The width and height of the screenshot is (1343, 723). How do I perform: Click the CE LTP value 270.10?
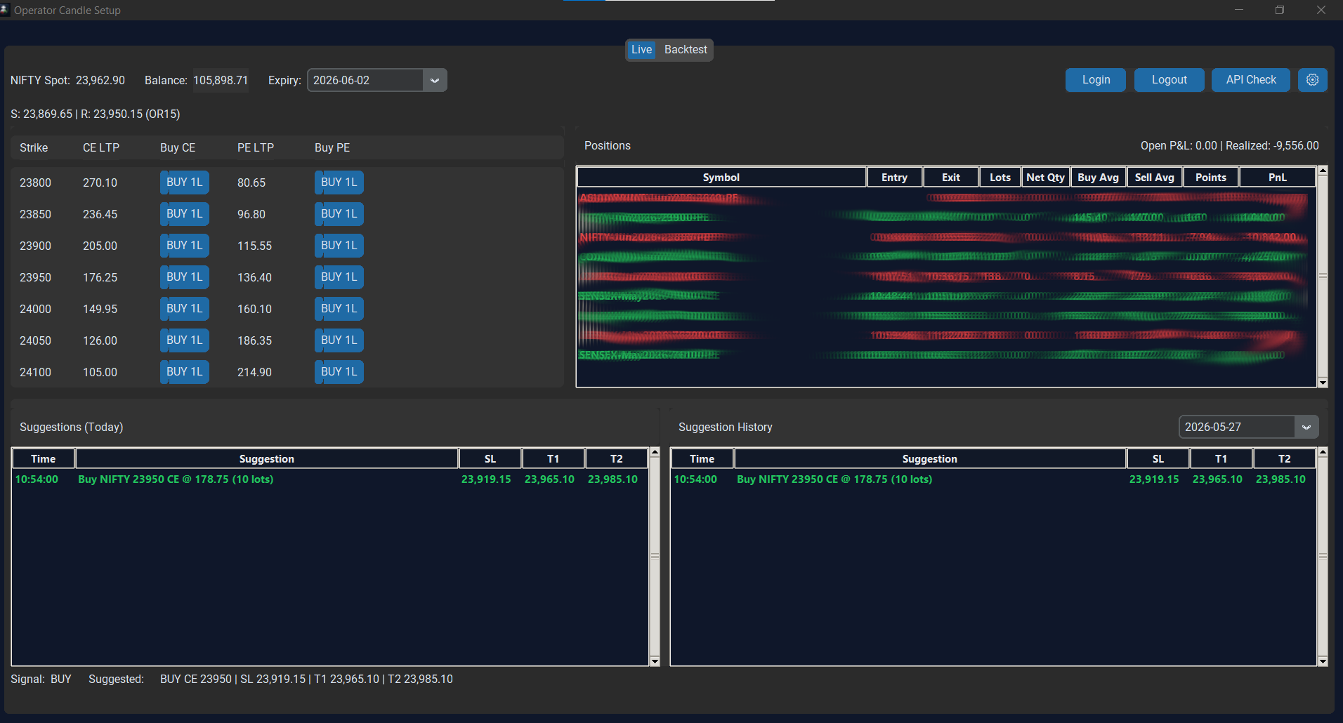point(100,183)
